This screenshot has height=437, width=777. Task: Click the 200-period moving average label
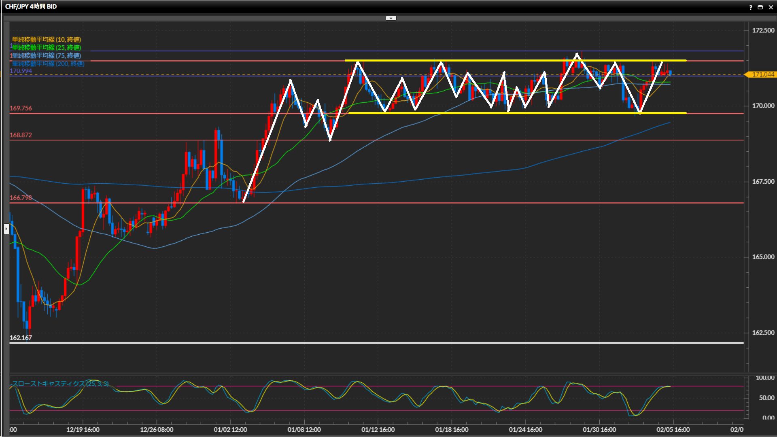[48, 64]
